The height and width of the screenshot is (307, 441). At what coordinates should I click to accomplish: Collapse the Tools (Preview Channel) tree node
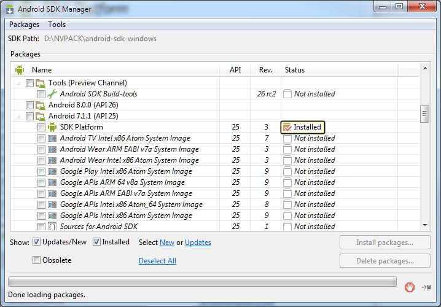point(18,84)
